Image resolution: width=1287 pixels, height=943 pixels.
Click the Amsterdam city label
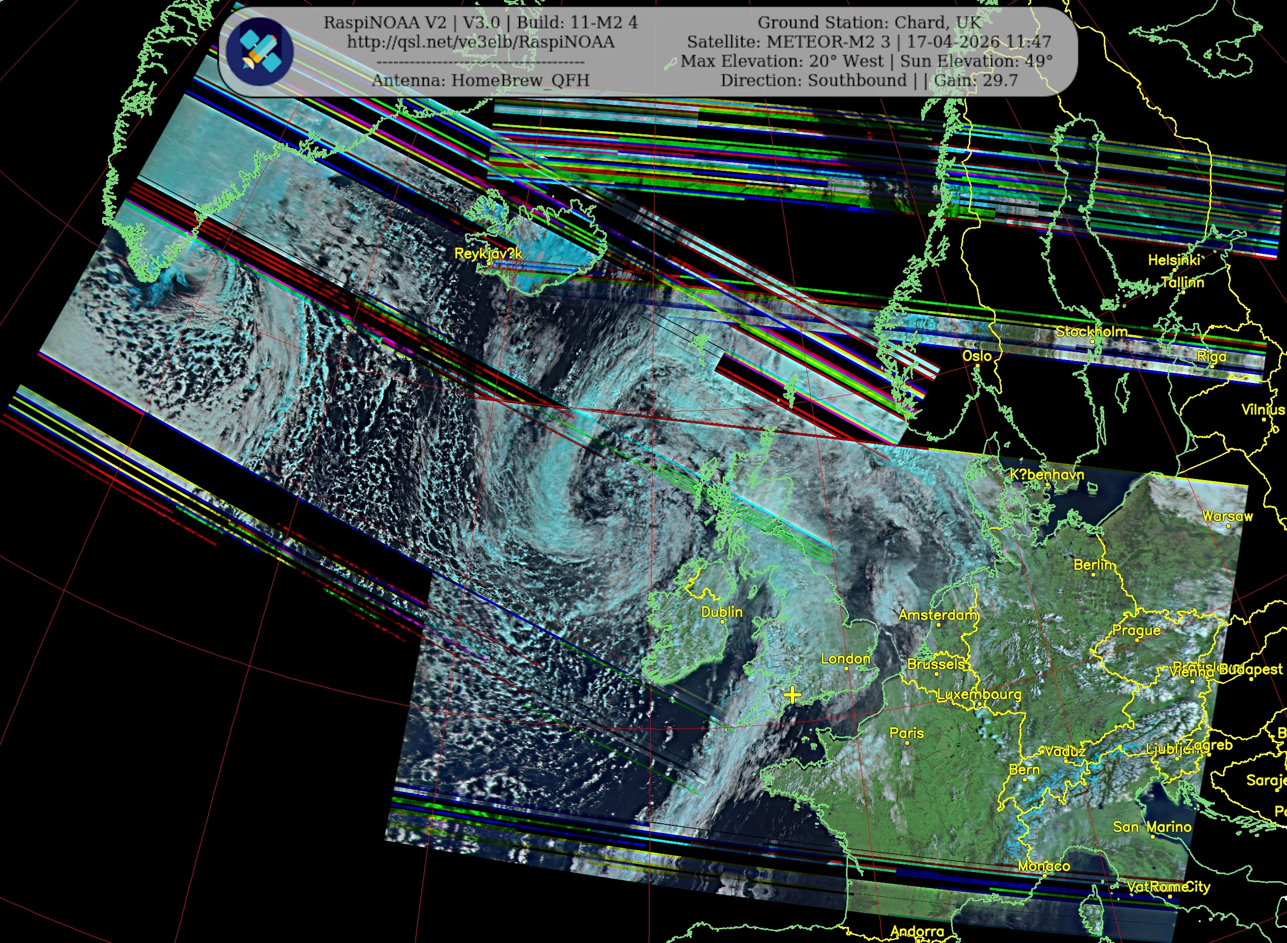(x=938, y=615)
